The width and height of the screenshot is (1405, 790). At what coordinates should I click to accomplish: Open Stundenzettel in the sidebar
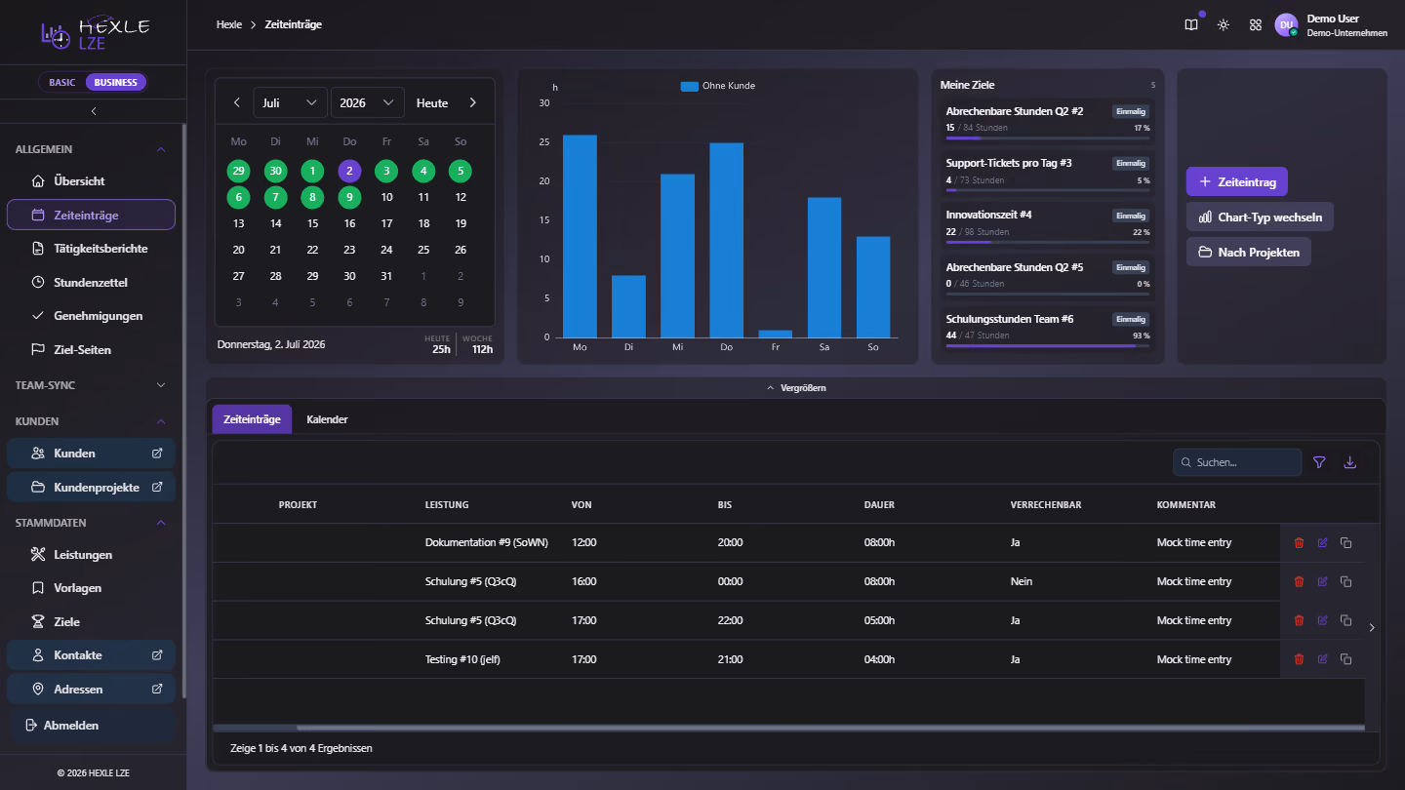click(91, 282)
